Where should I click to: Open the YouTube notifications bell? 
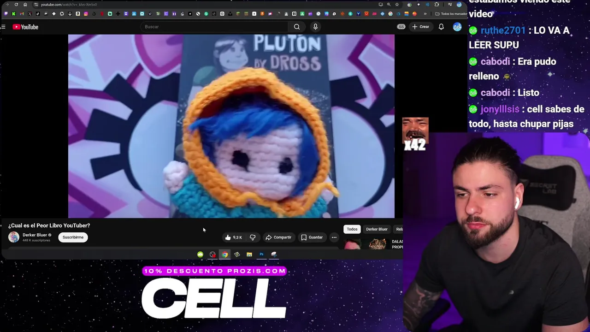441,27
